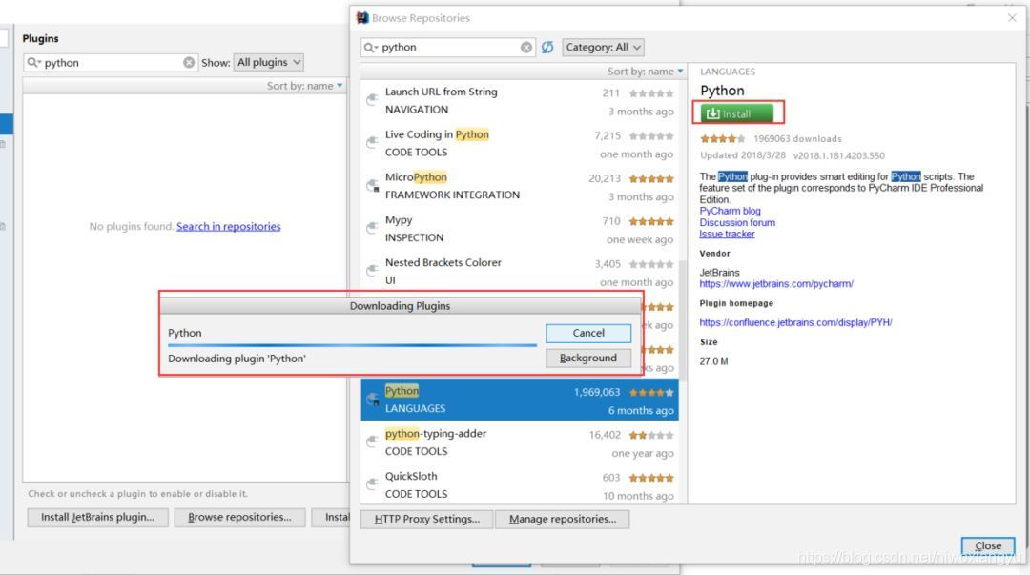1030x575 pixels.
Task: Open Sort by name in Plugins panel
Action: [x=305, y=86]
